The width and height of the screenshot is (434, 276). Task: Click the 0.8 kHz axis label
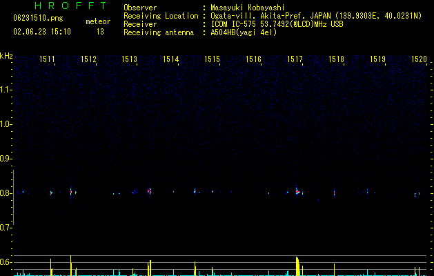coord(6,193)
